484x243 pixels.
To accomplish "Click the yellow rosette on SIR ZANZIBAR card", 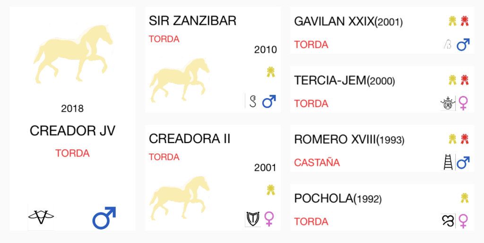I will click(x=271, y=72).
